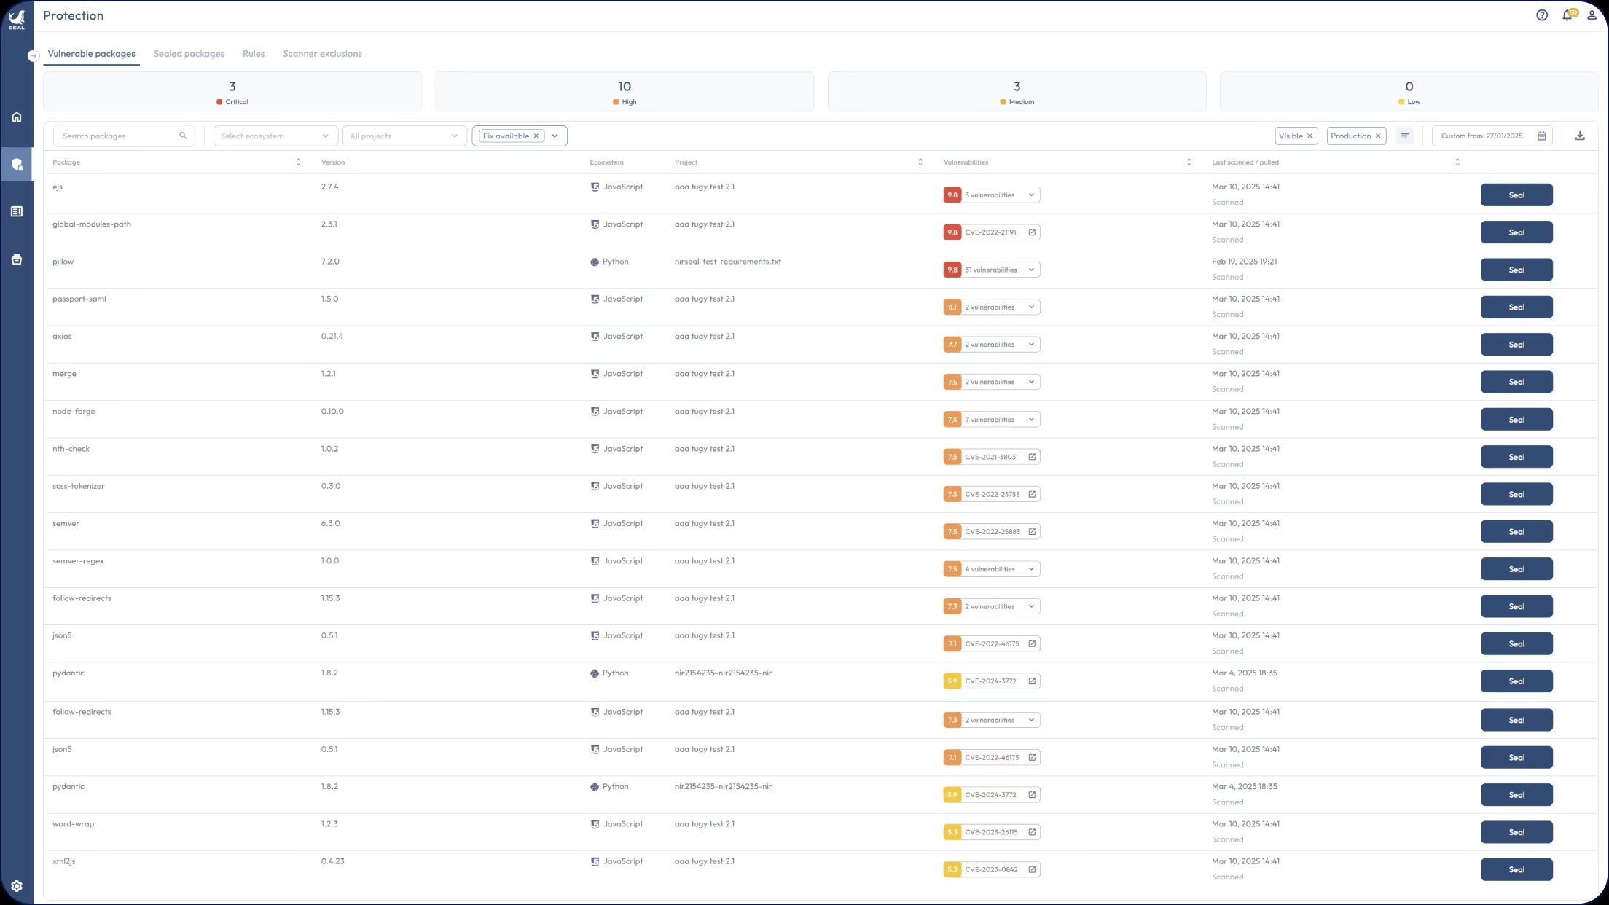Open the calendar icon in the date filter

click(1542, 136)
